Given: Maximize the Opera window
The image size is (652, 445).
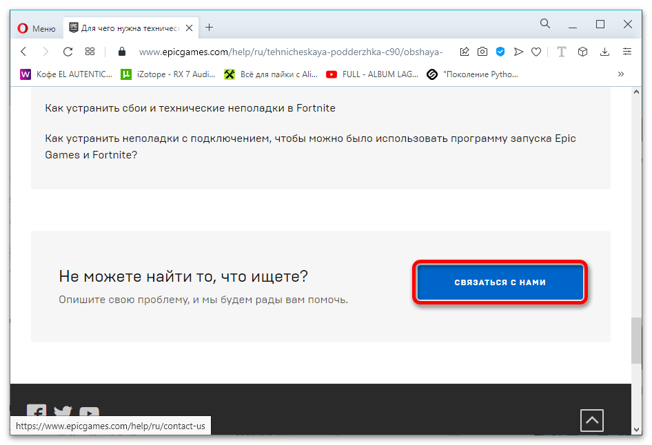Looking at the screenshot, I should [x=600, y=24].
